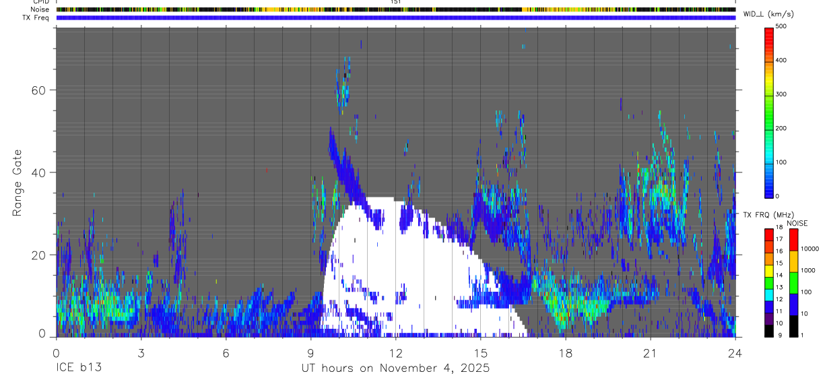Click the black bottom segment of NOISE colorbar

point(794,326)
